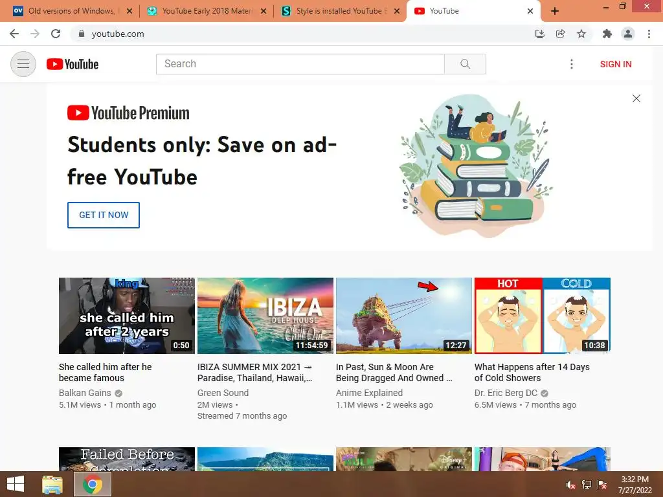Click the lock site info icon

click(x=82, y=34)
